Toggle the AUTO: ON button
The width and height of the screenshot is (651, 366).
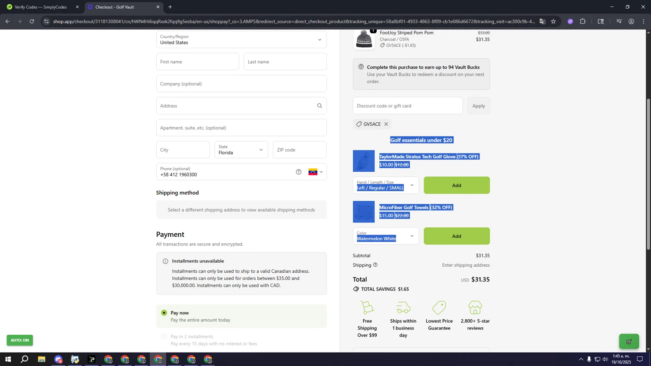point(20,340)
